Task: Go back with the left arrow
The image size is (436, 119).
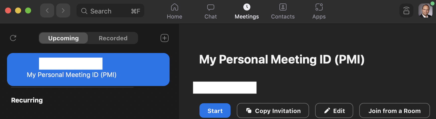Action: tap(47, 10)
